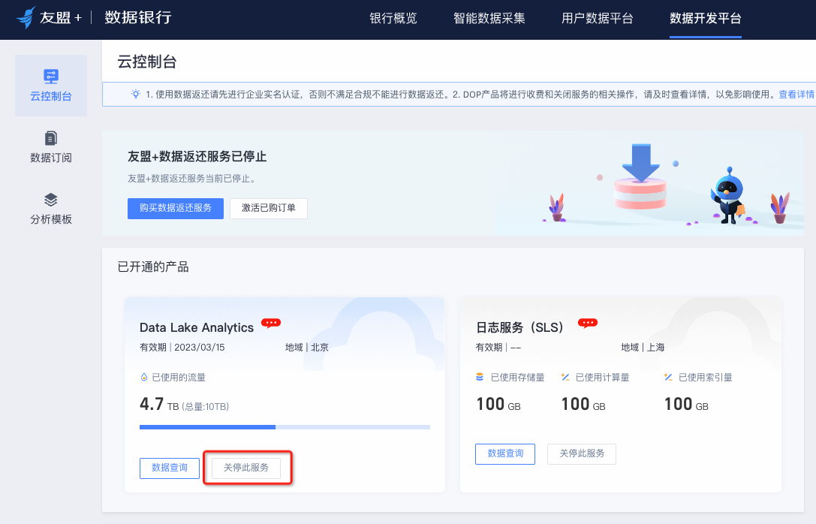Click the droplet icon by 已使用的流量
Screen dimensions: 816x524
(144, 378)
